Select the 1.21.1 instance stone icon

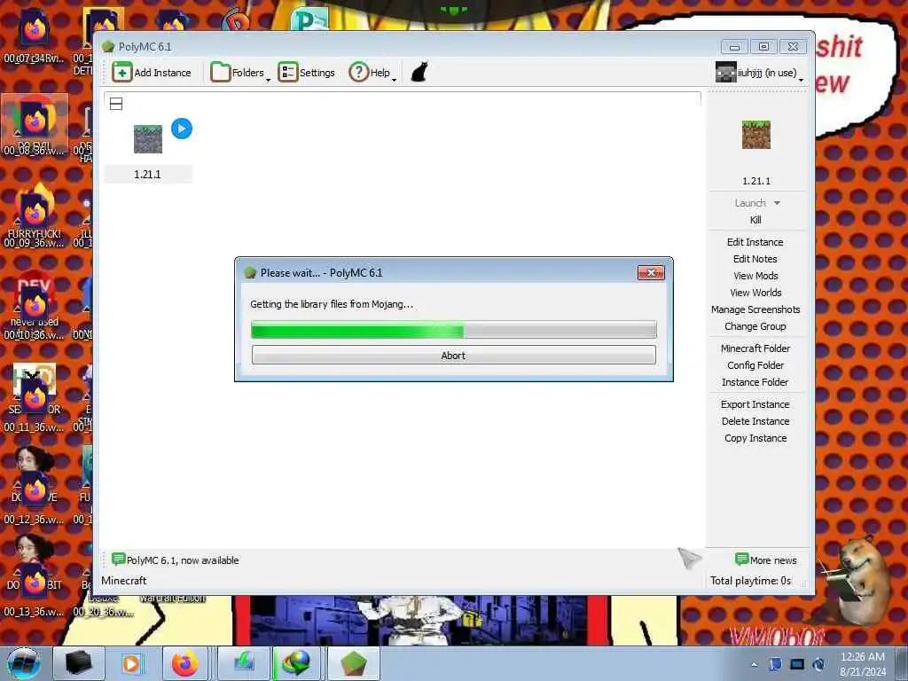point(148,139)
